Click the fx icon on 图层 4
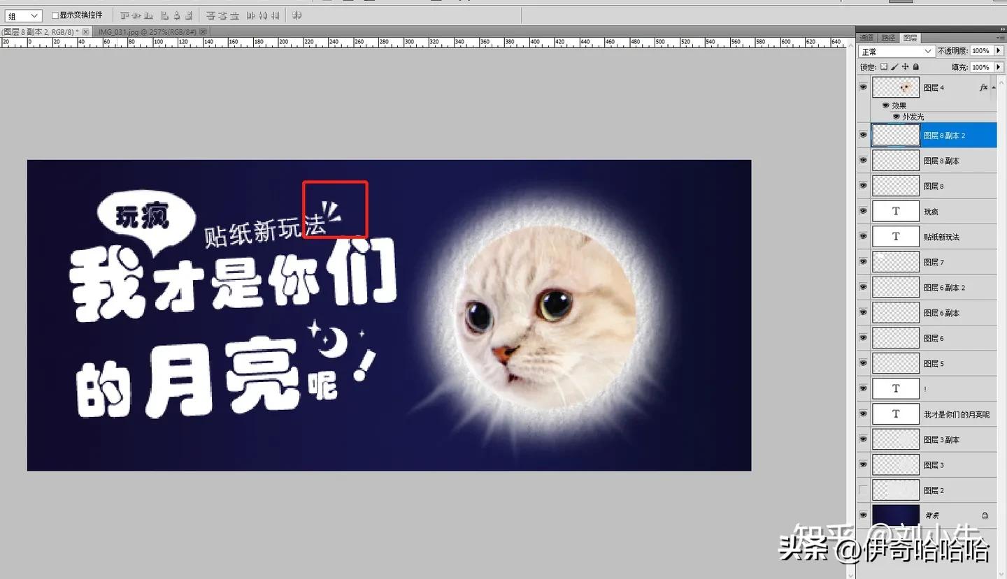This screenshot has width=1007, height=579. pos(983,87)
